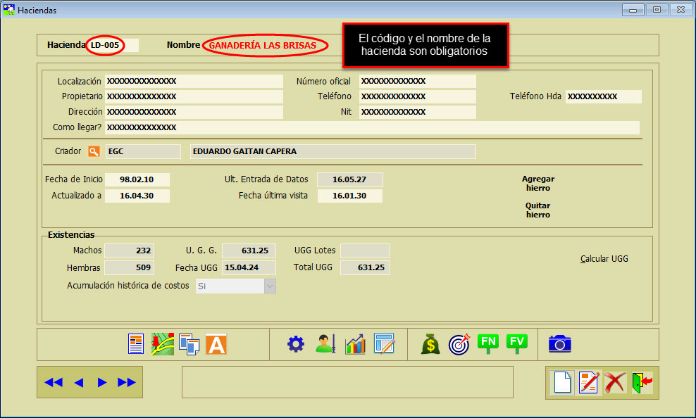Click the money bag costs icon
This screenshot has height=418, width=696.
(430, 344)
